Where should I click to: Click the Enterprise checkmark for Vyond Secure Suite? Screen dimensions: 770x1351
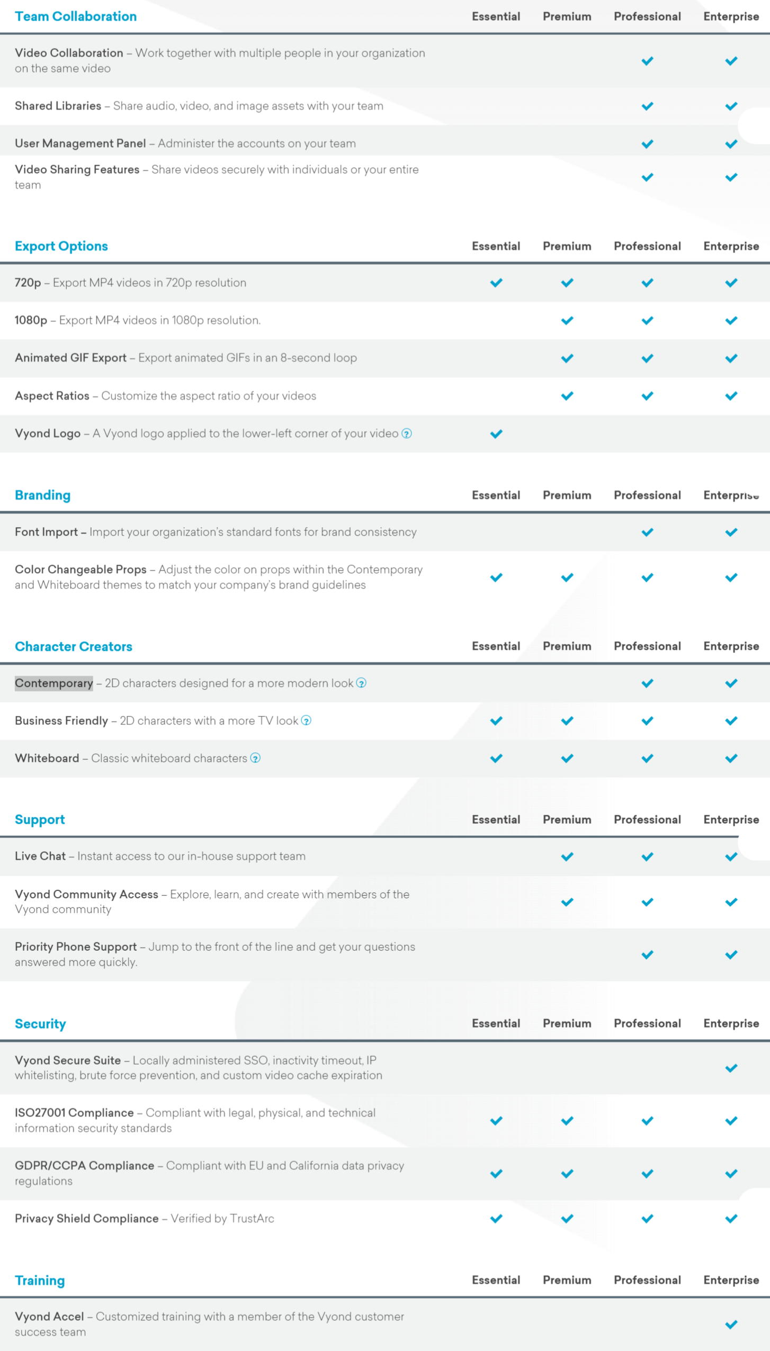731,1068
